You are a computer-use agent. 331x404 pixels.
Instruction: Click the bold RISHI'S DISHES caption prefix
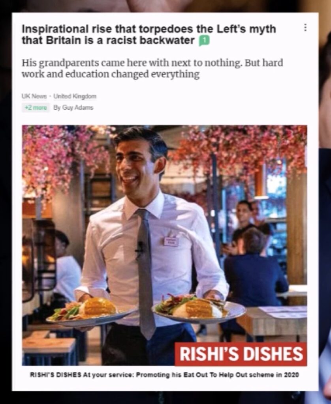[56, 375]
